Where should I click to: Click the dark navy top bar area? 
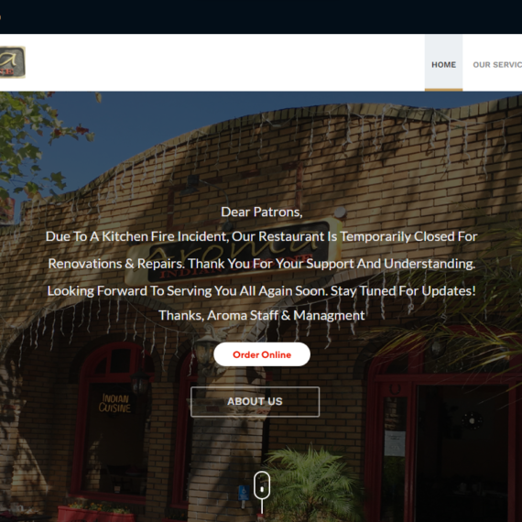click(261, 16)
